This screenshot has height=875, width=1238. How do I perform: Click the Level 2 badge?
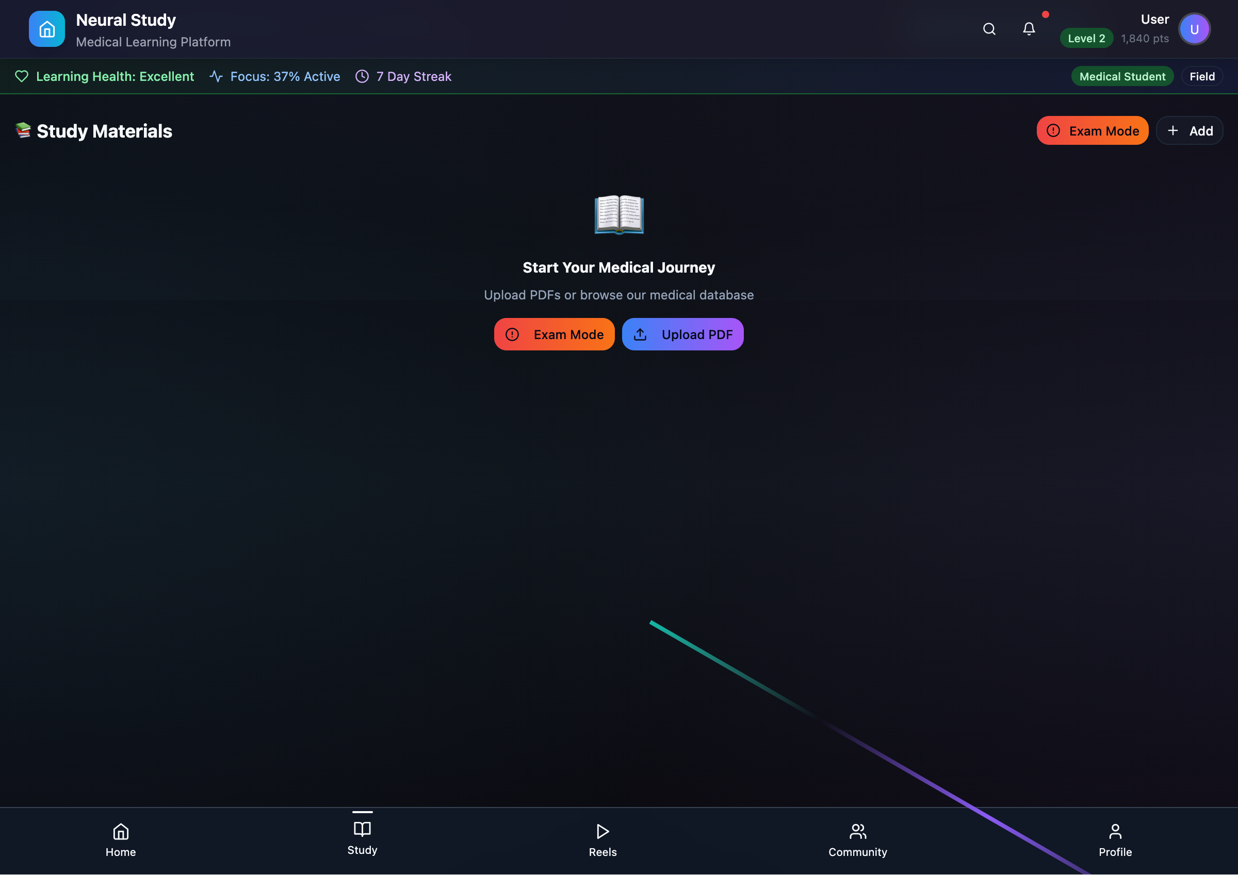1086,38
